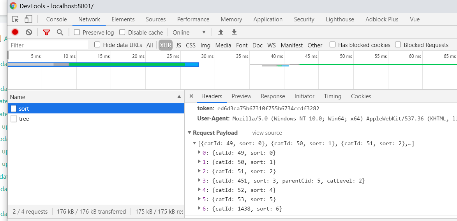Filter requests by Other type

point(315,45)
